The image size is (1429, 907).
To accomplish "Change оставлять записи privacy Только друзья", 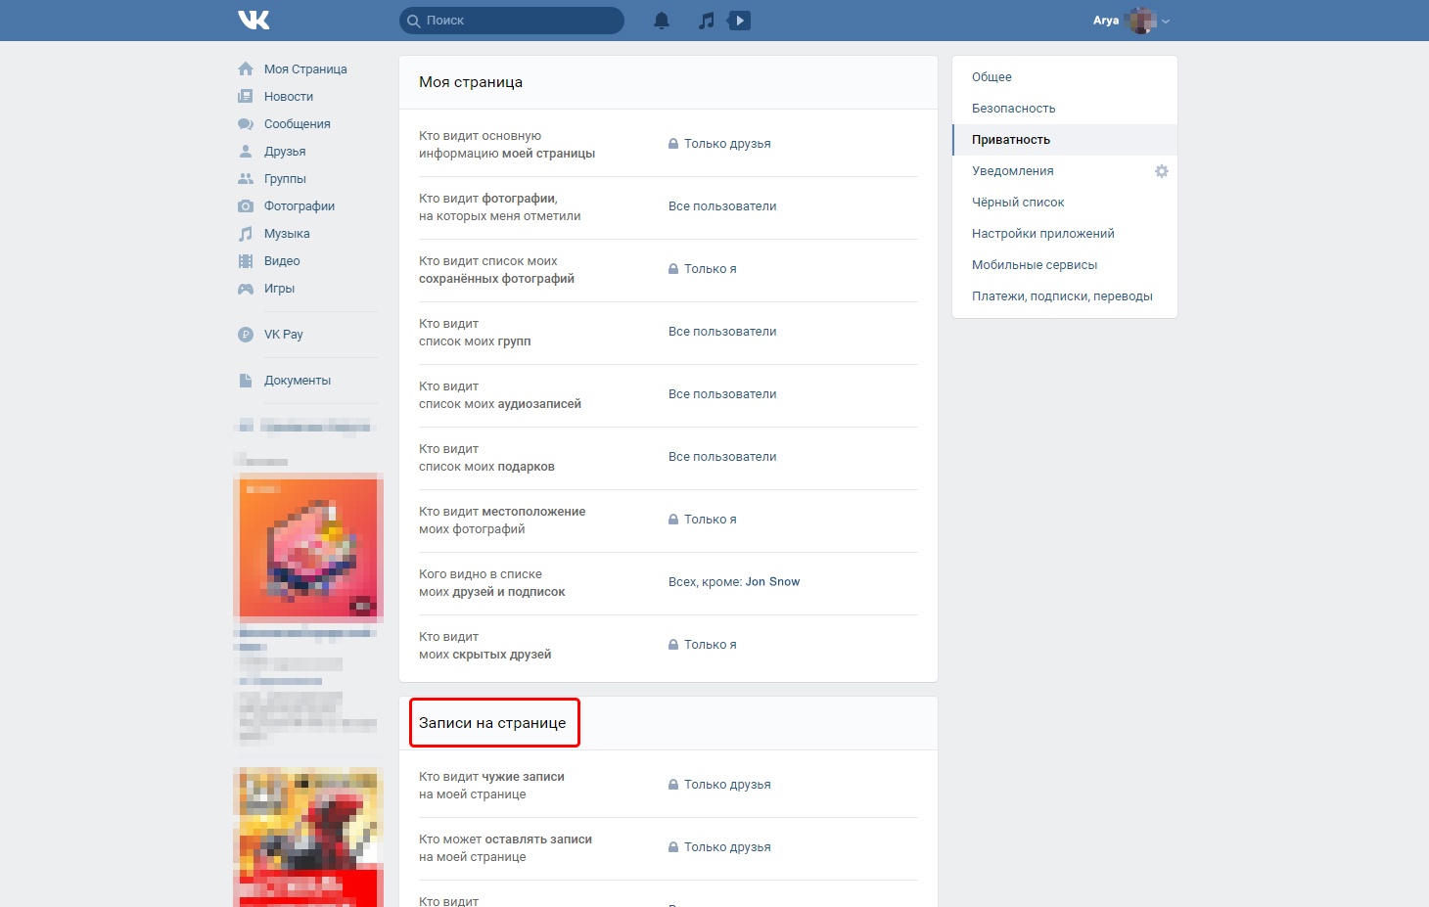I will pyautogui.click(x=727, y=847).
